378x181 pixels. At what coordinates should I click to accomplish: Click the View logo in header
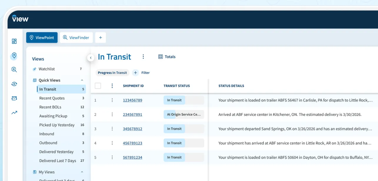coord(20,18)
